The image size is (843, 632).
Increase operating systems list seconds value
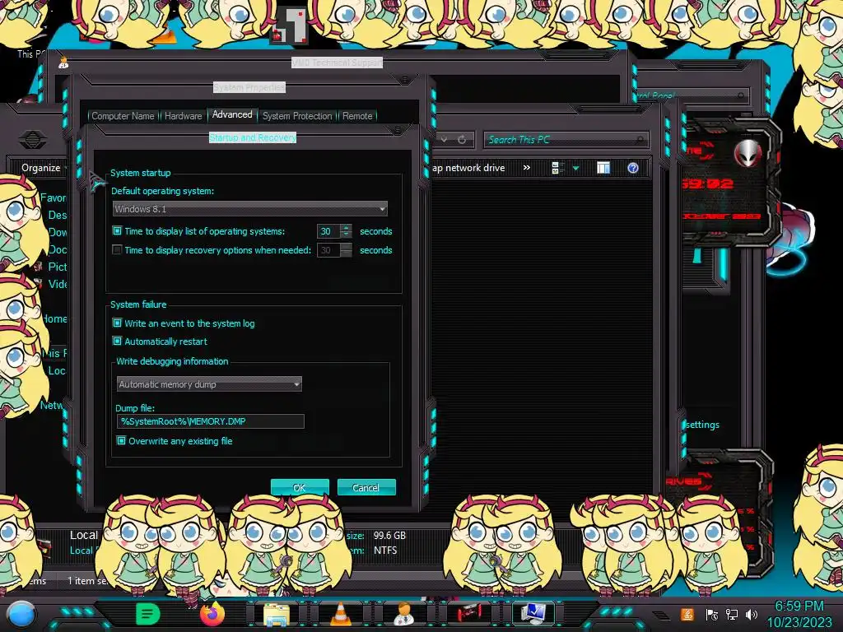coord(347,227)
